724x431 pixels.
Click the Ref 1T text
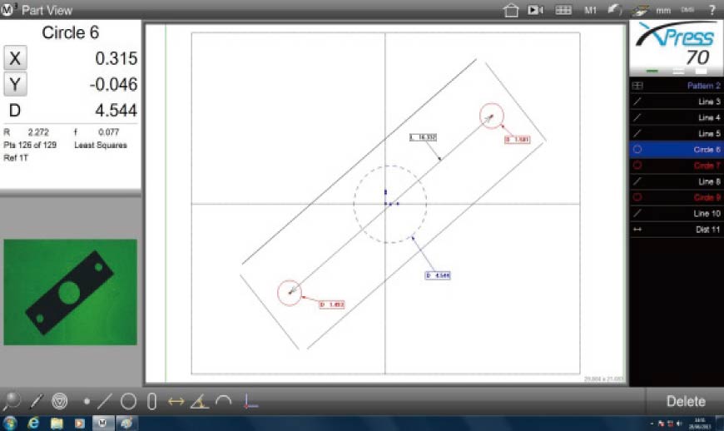coord(16,158)
